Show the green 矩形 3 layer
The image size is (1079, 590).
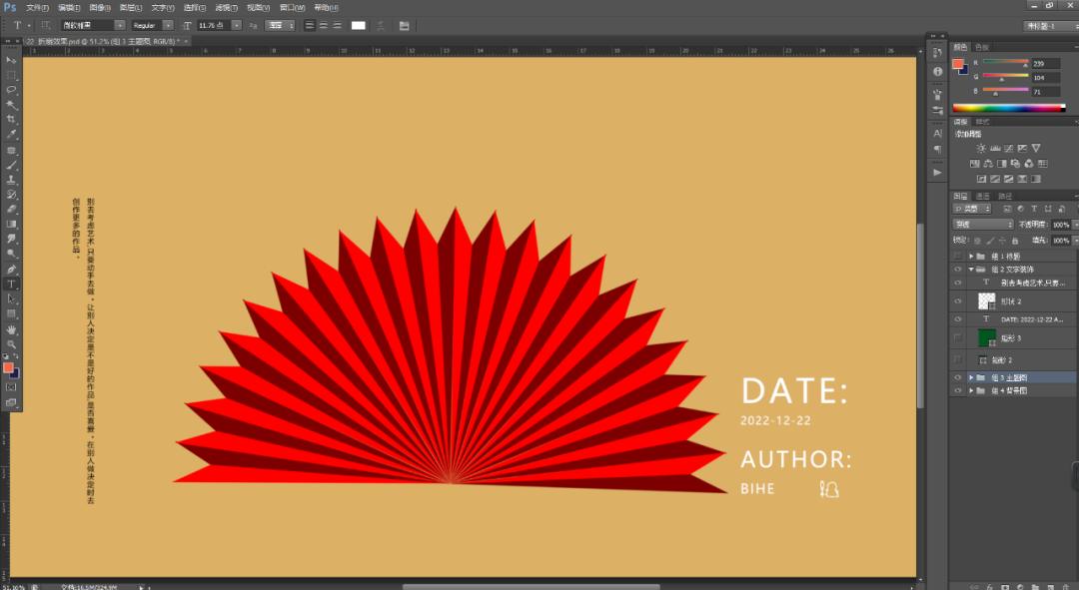(x=957, y=338)
